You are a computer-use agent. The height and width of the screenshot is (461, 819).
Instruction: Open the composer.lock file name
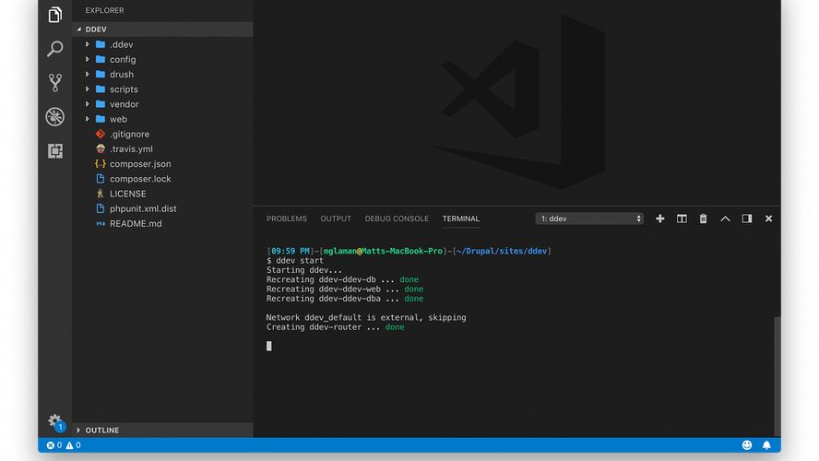click(x=140, y=179)
